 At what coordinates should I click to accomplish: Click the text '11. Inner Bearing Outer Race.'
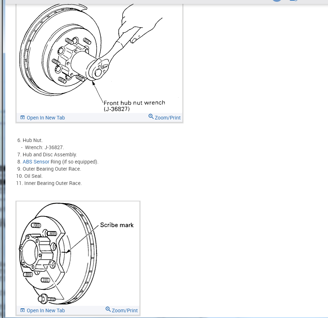coord(49,183)
